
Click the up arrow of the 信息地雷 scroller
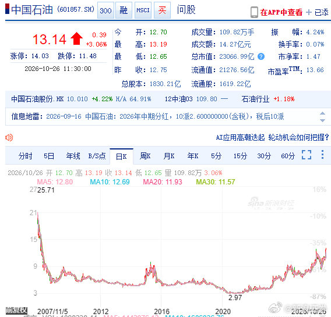[x=322, y=113]
